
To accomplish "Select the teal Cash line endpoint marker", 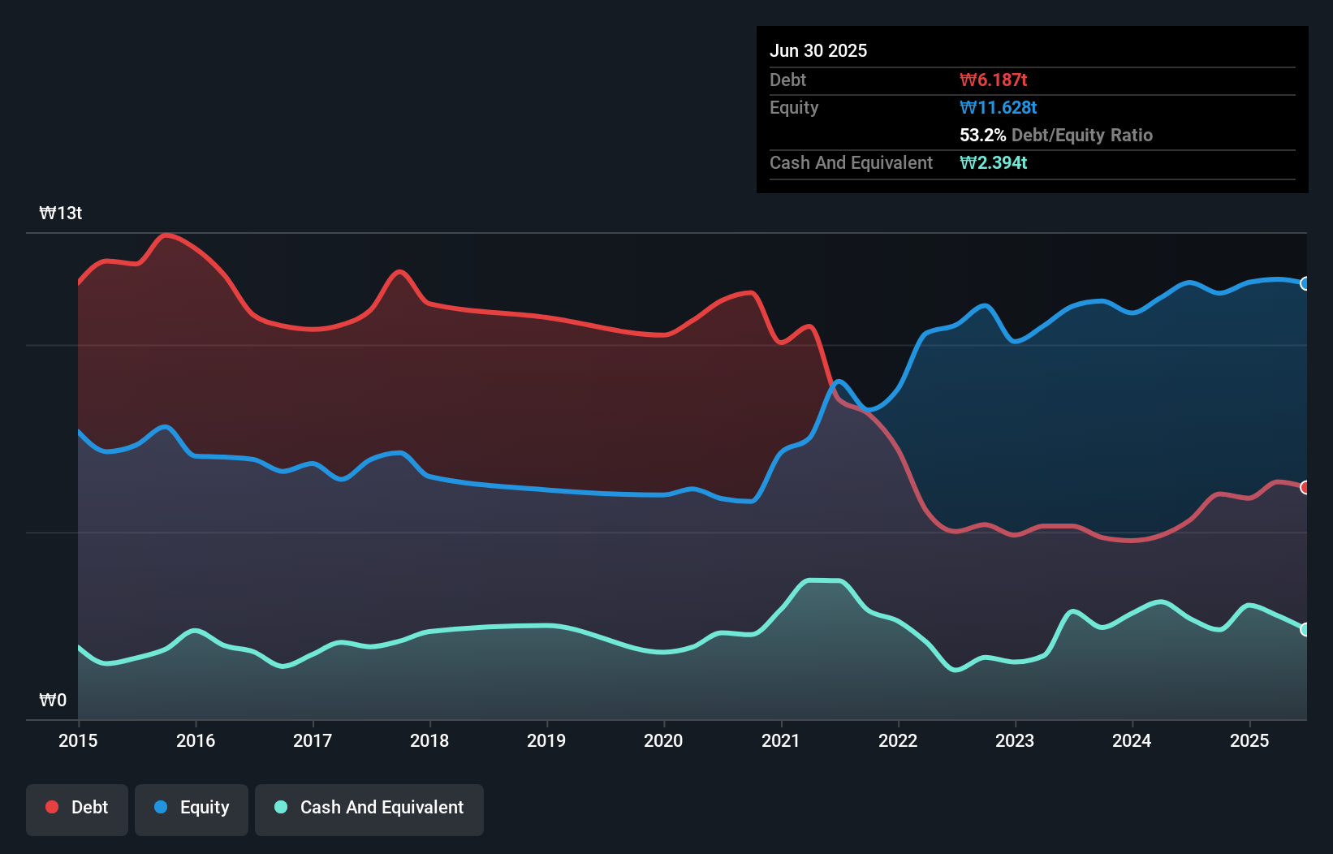I will click(x=1305, y=629).
